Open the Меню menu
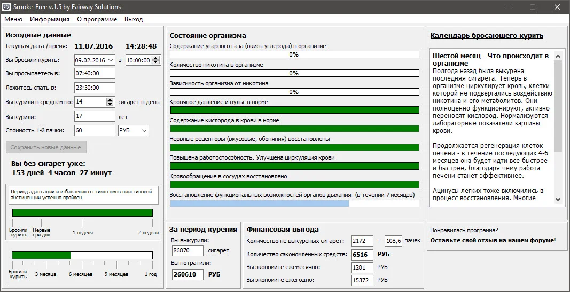Screen dimensions: 570x292 13,19
